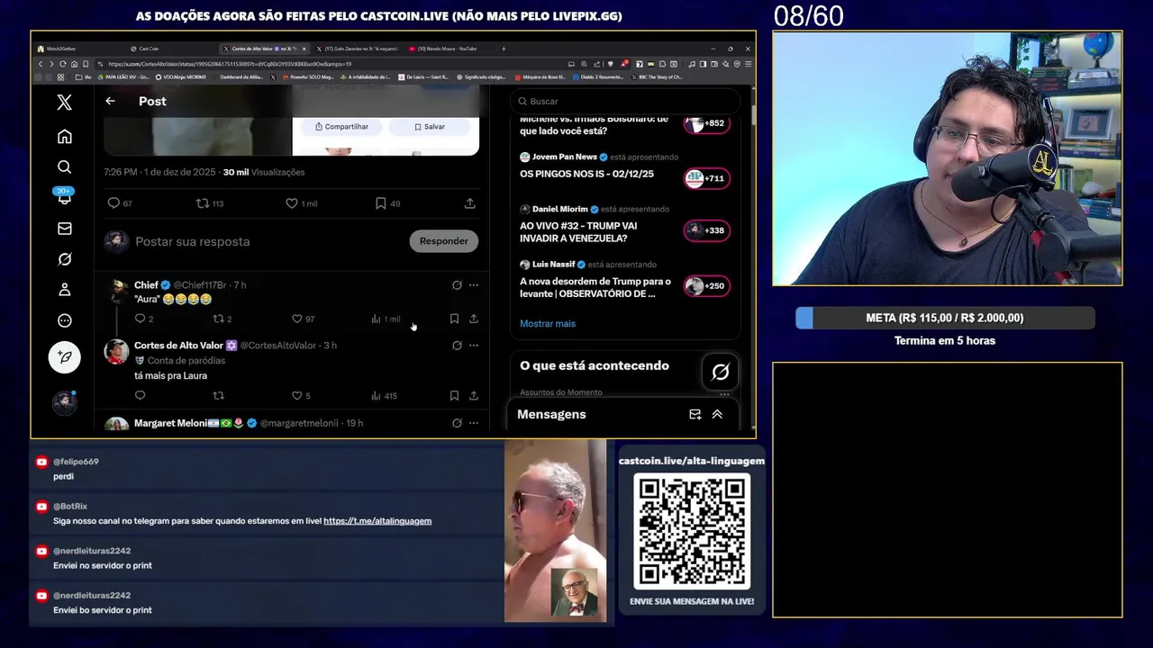Switch to Nando Moura YouTube tab
Image resolution: width=1153 pixels, height=648 pixels.
point(448,49)
